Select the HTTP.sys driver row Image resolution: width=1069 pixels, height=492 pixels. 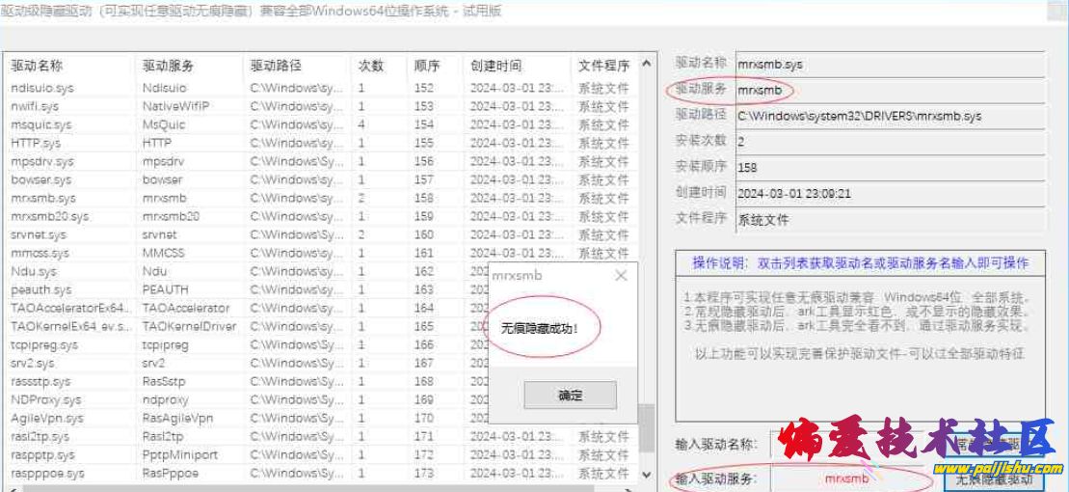pos(36,143)
